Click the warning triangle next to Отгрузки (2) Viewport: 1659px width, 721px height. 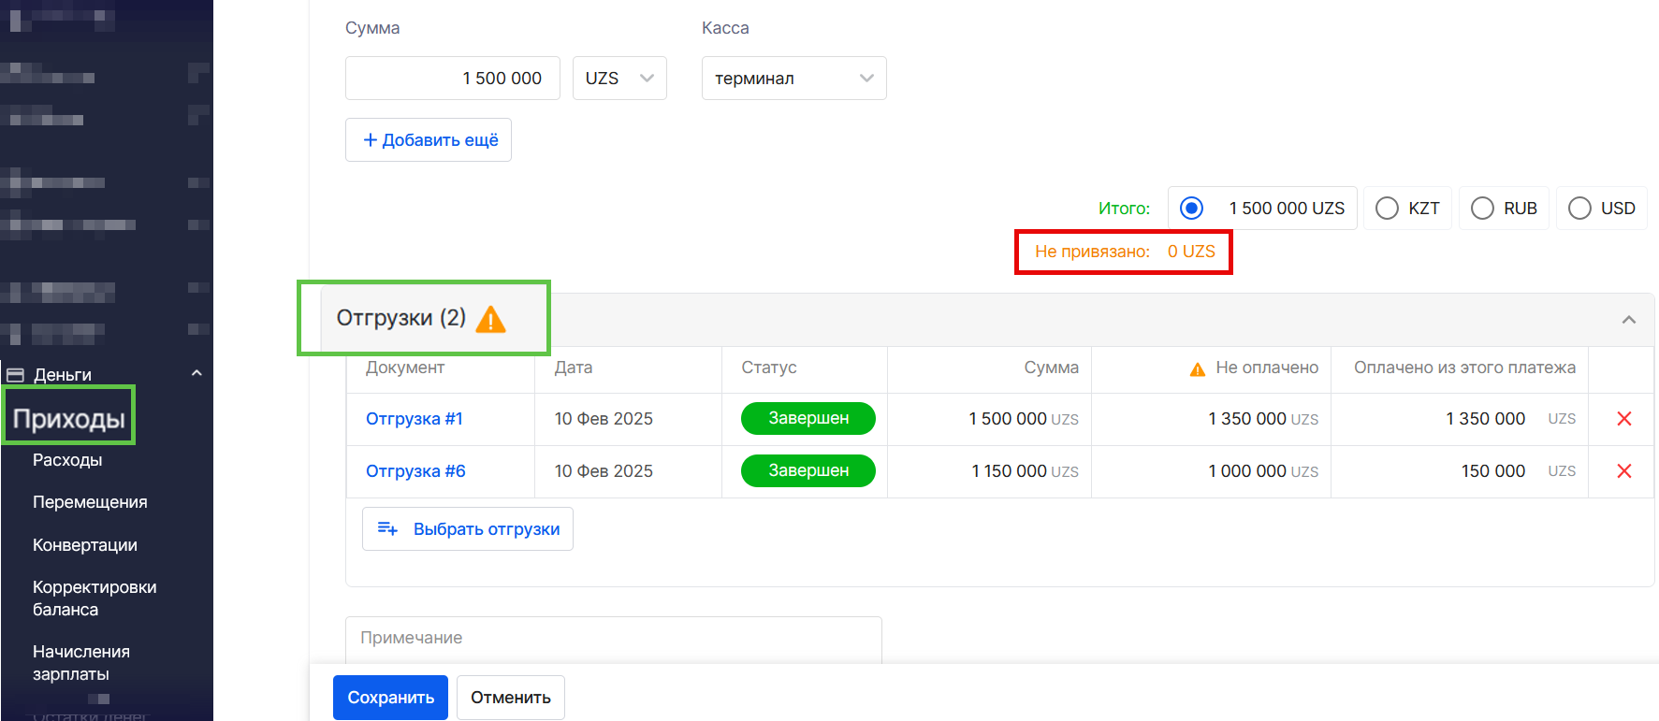[x=490, y=320]
